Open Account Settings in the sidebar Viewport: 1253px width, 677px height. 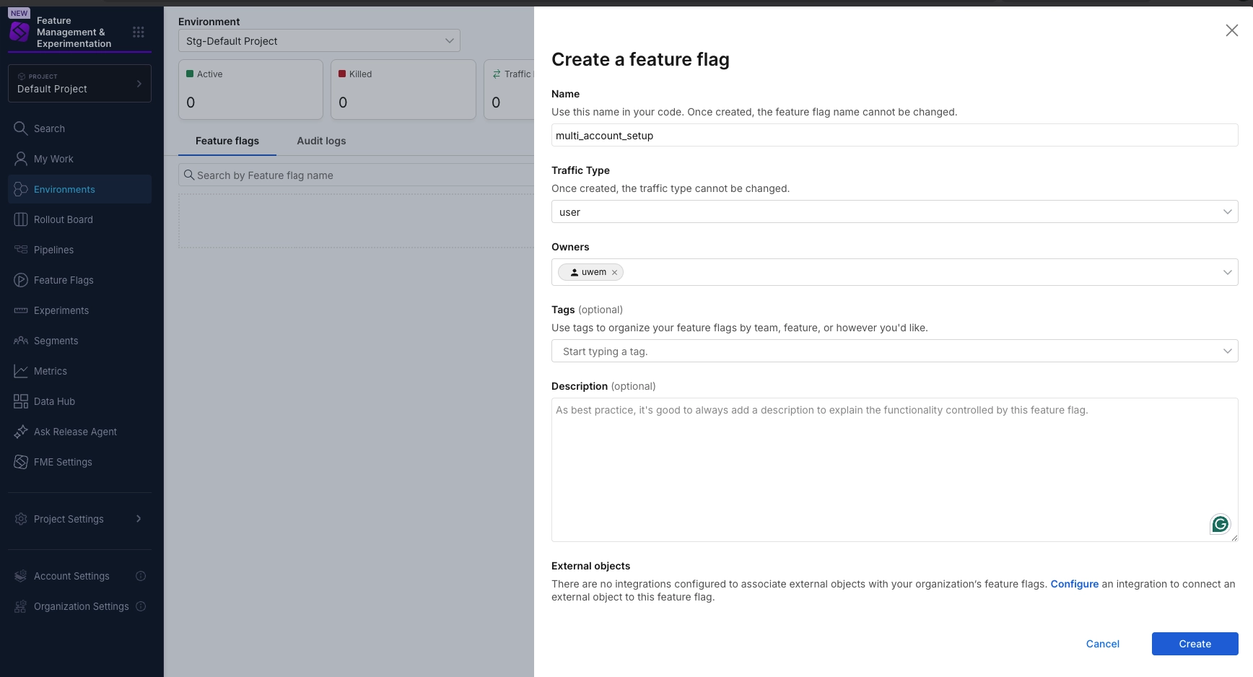click(x=71, y=576)
